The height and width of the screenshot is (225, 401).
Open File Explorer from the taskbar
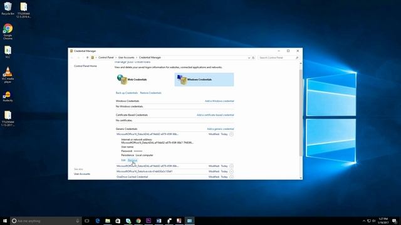click(x=108, y=221)
